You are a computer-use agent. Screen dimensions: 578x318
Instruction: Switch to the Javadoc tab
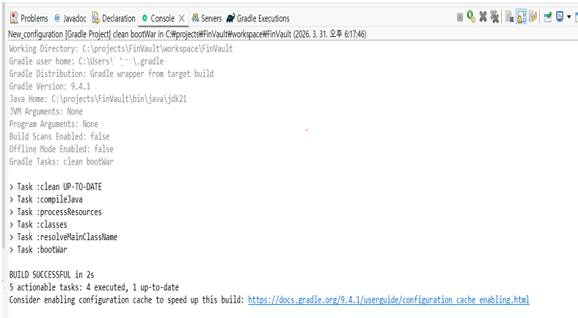tap(70, 18)
